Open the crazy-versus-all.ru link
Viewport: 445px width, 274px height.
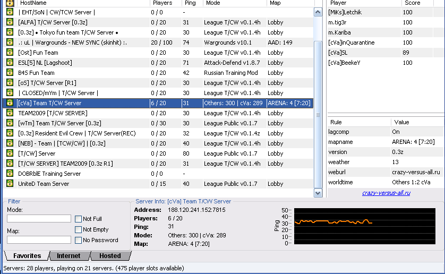pos(386,193)
